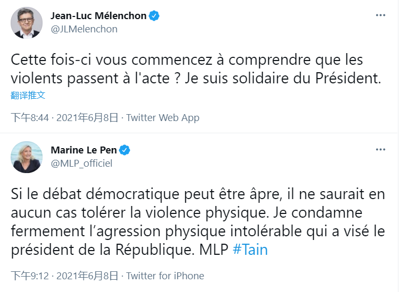Click the verified badge beside Marine Le Pen
Screen dimensions: 399x292
[x=125, y=150]
